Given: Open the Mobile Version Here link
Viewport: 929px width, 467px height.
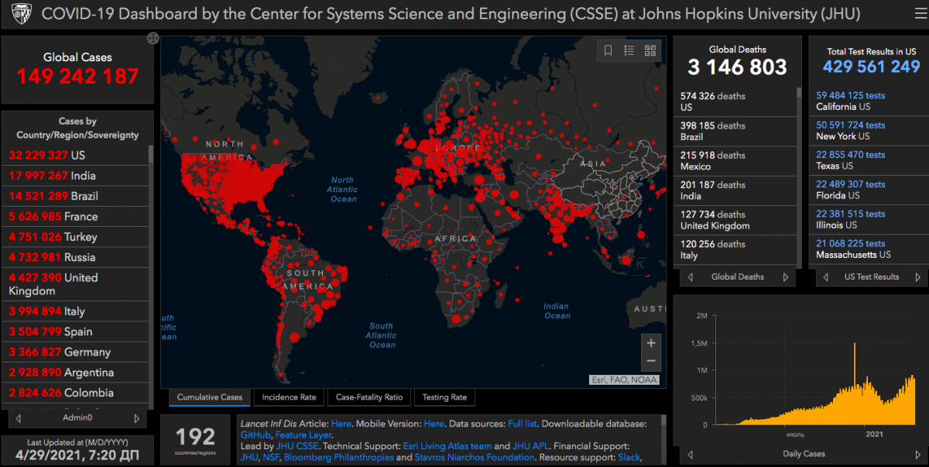Looking at the screenshot, I should [x=434, y=424].
